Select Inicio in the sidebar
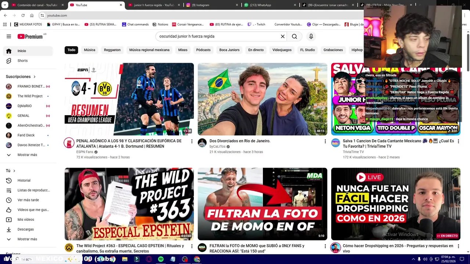 [x=28, y=51]
